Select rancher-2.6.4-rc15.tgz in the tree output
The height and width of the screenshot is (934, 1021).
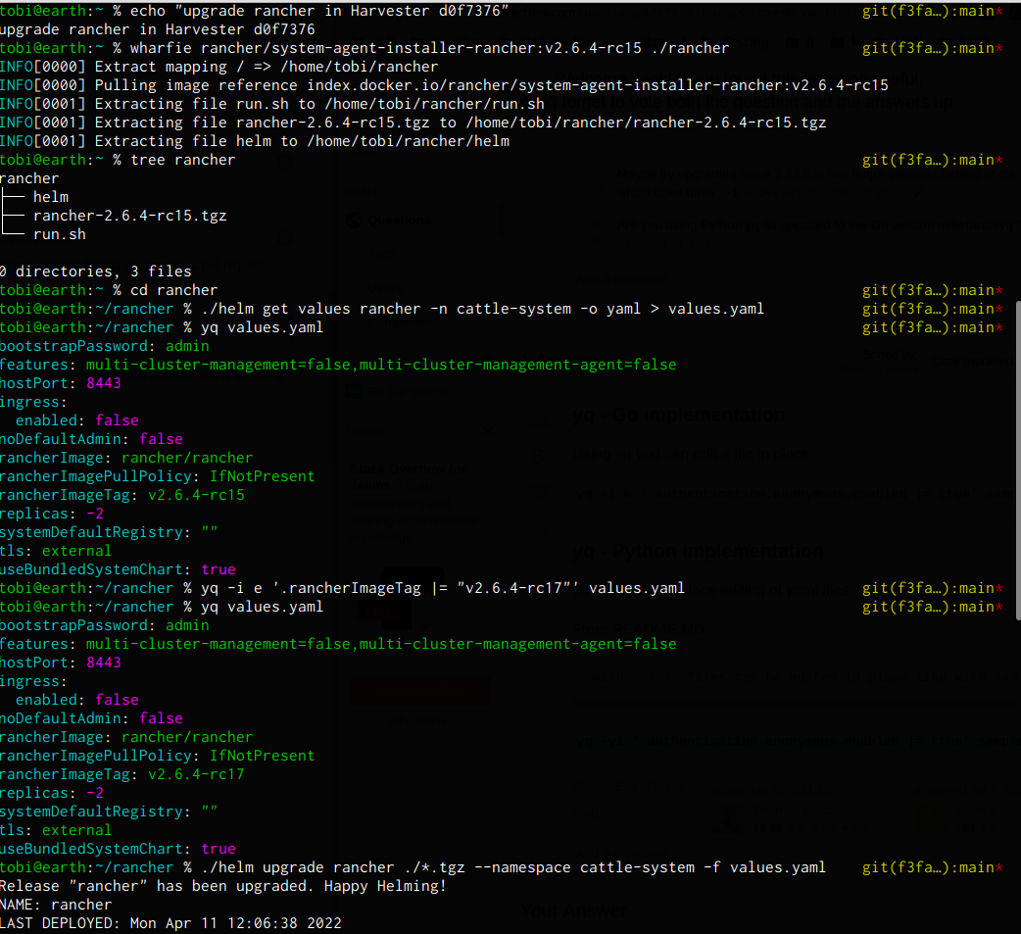(x=130, y=216)
